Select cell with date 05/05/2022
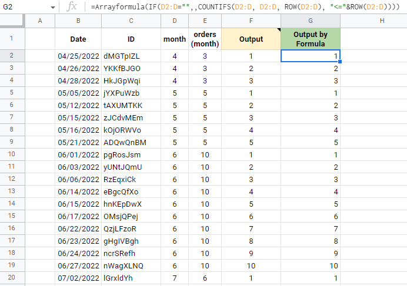This screenshot has height=286, width=407. tap(78, 93)
